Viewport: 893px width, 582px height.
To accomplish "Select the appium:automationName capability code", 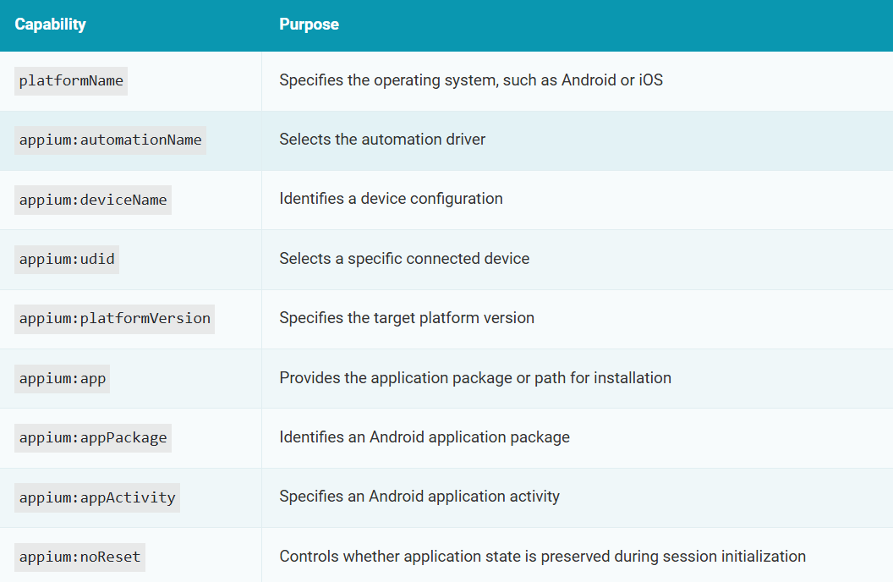I will coord(111,140).
